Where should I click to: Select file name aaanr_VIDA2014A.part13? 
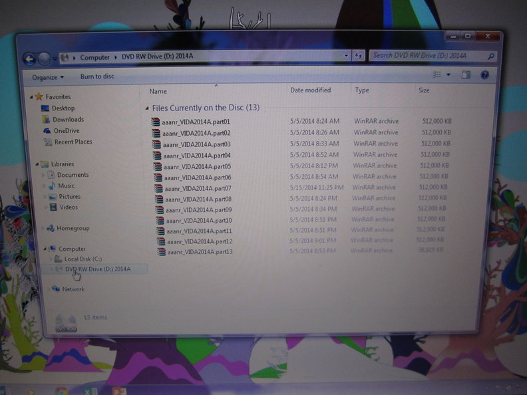click(x=200, y=252)
